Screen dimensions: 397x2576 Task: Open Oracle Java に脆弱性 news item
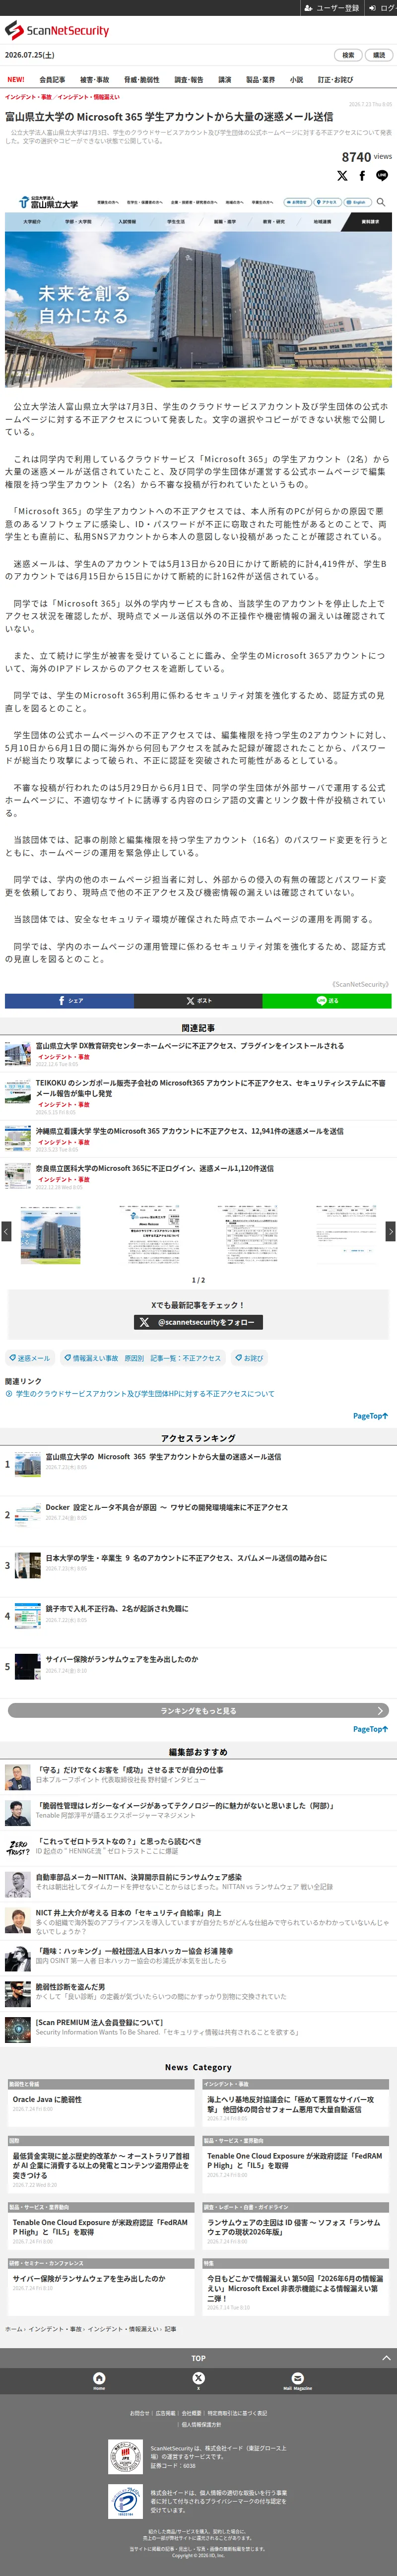click(x=47, y=2100)
